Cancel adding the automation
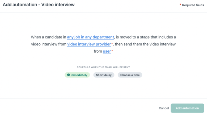Viewport: 207px width, 115px height. coord(164,108)
